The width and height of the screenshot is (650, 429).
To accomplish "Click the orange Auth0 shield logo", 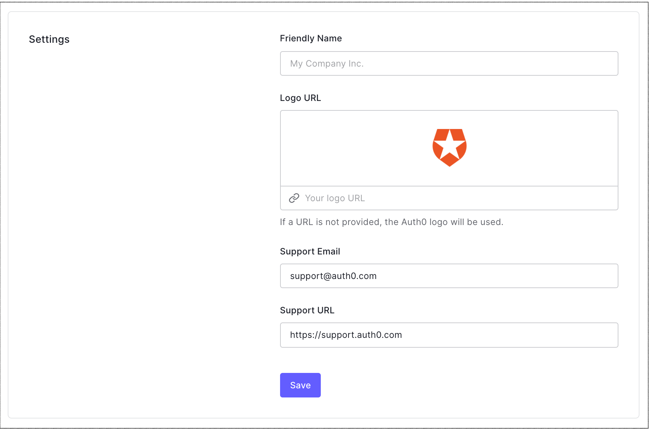I will pyautogui.click(x=449, y=148).
